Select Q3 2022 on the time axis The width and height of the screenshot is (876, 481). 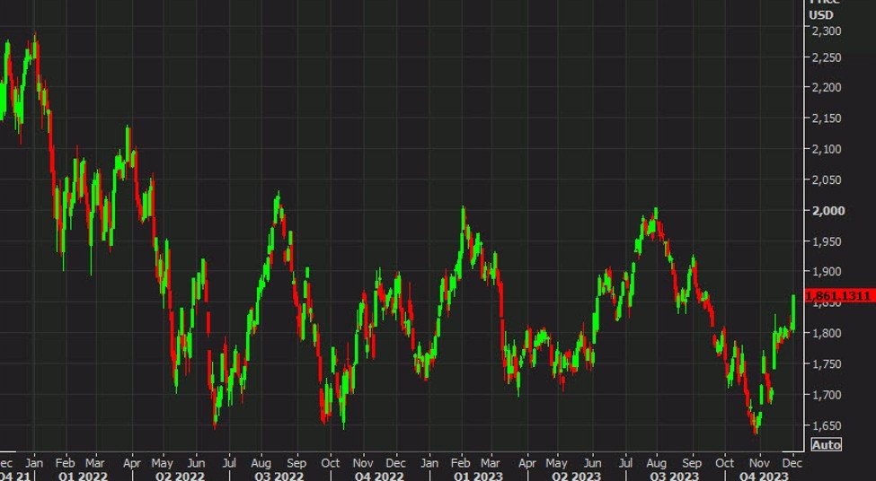click(280, 476)
